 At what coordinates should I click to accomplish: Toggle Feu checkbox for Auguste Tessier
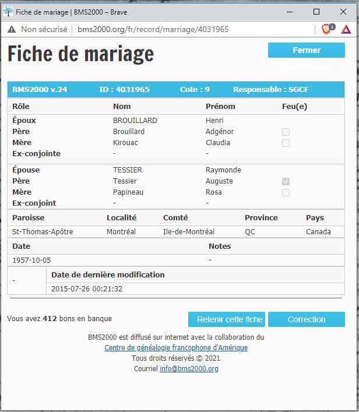coord(286,181)
